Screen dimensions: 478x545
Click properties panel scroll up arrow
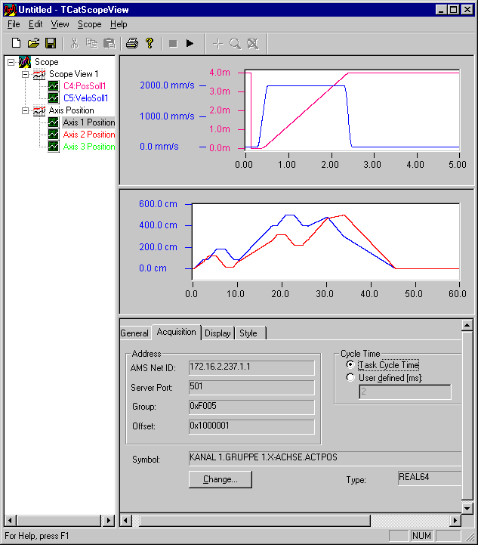click(x=467, y=325)
